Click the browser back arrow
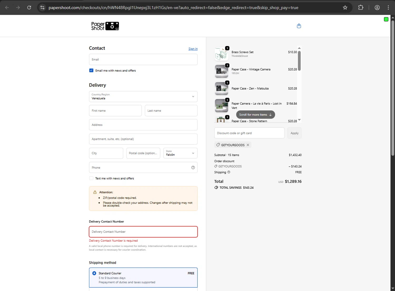The image size is (395, 291). pyautogui.click(x=7, y=8)
